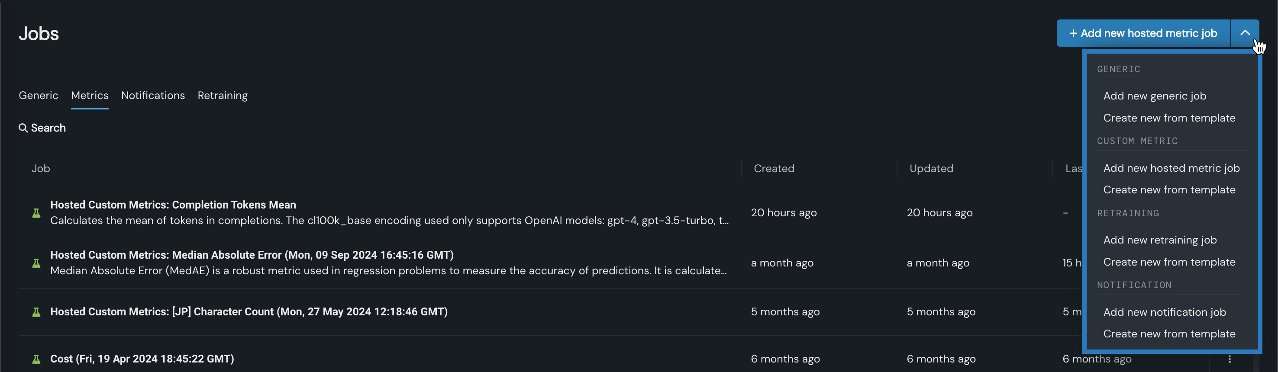Select Add new hosted metric job menu entry
Viewport: 1278px width, 372px height.
coord(1171,168)
